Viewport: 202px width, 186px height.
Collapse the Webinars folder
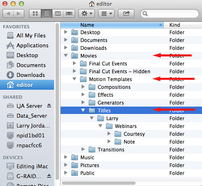coord(101,126)
